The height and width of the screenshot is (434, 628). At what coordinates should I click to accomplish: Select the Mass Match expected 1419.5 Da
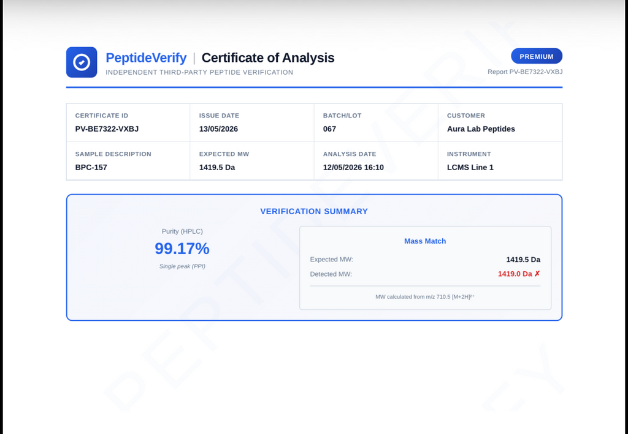(523, 260)
